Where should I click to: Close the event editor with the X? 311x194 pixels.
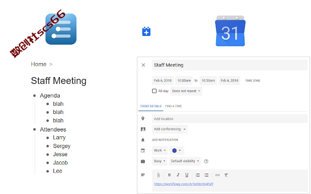143,65
